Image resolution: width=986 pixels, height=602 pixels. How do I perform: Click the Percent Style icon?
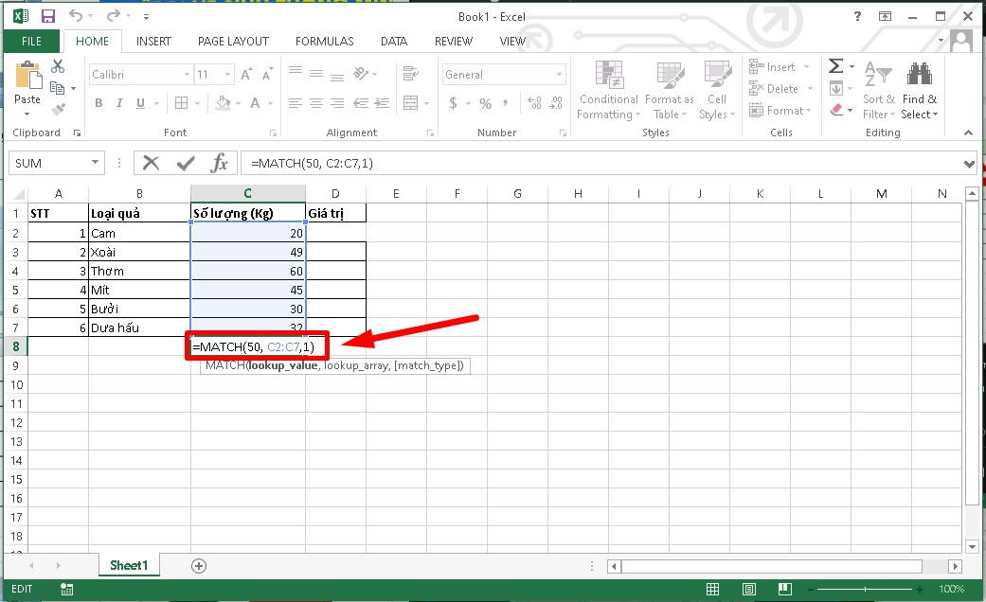pyautogui.click(x=486, y=103)
